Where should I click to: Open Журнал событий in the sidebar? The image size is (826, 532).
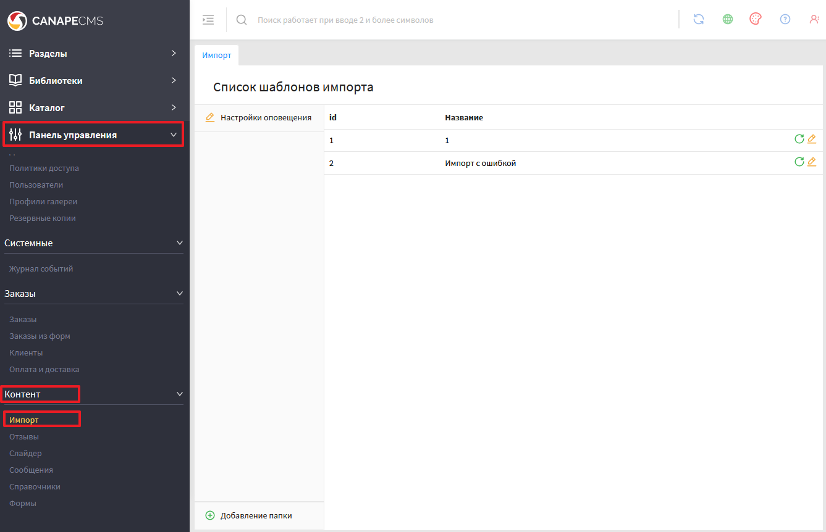click(x=41, y=269)
